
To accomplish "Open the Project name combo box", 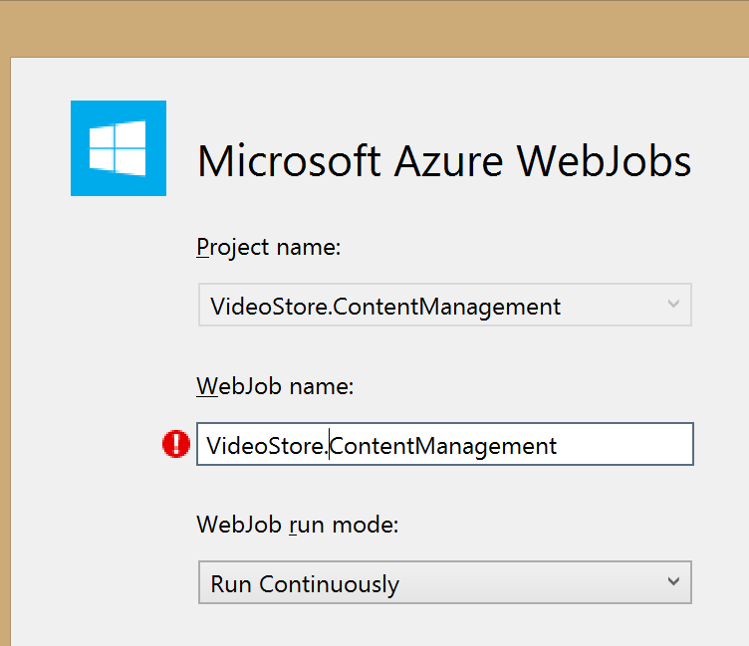I will tap(444, 306).
